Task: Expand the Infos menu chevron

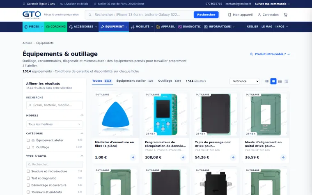Action: point(287,27)
